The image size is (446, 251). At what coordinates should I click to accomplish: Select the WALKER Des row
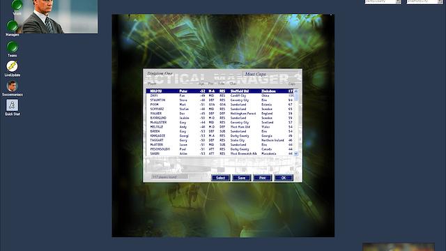pos(220,114)
